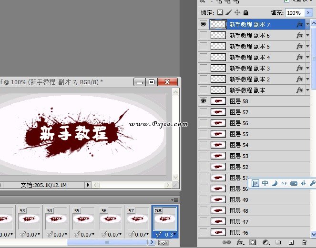Screen dimensions: 316x248
Task: Open frame 58 delay 0.3 dropdown
Action: pyautogui.click(x=170, y=234)
